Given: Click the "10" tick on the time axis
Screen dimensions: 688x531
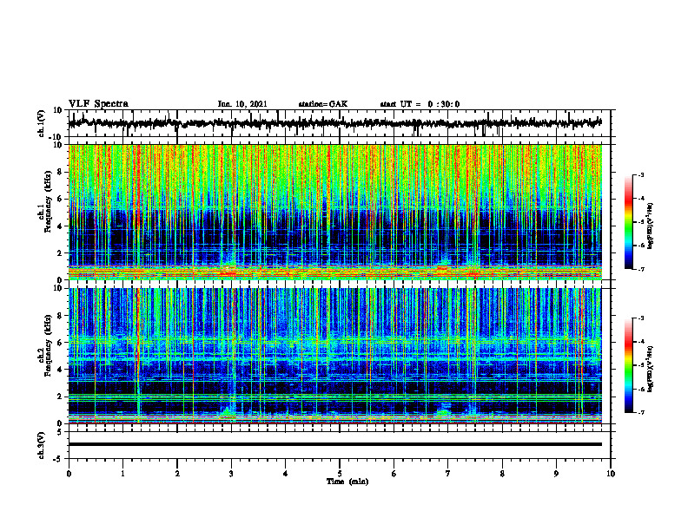Looking at the screenshot, I should tap(611, 474).
